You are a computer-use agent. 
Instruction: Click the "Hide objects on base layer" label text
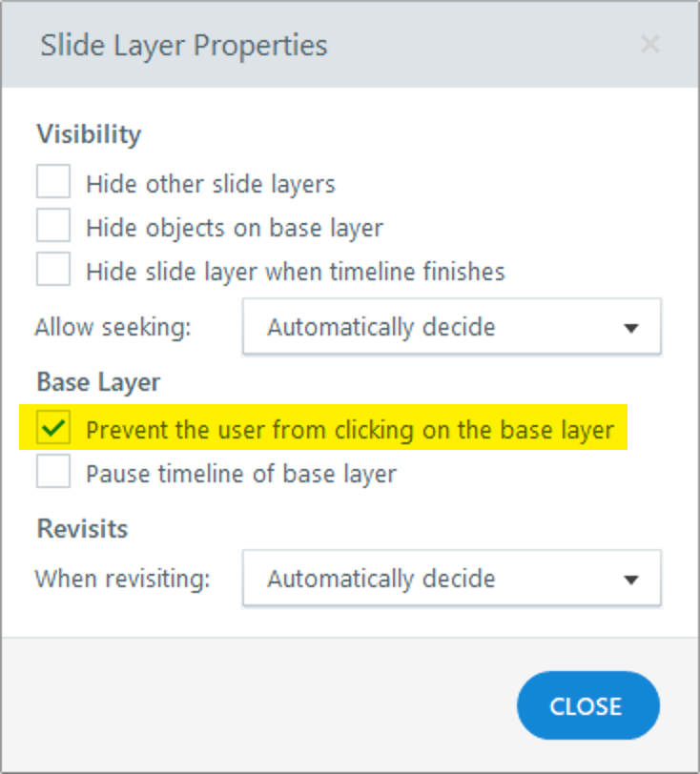(x=234, y=228)
